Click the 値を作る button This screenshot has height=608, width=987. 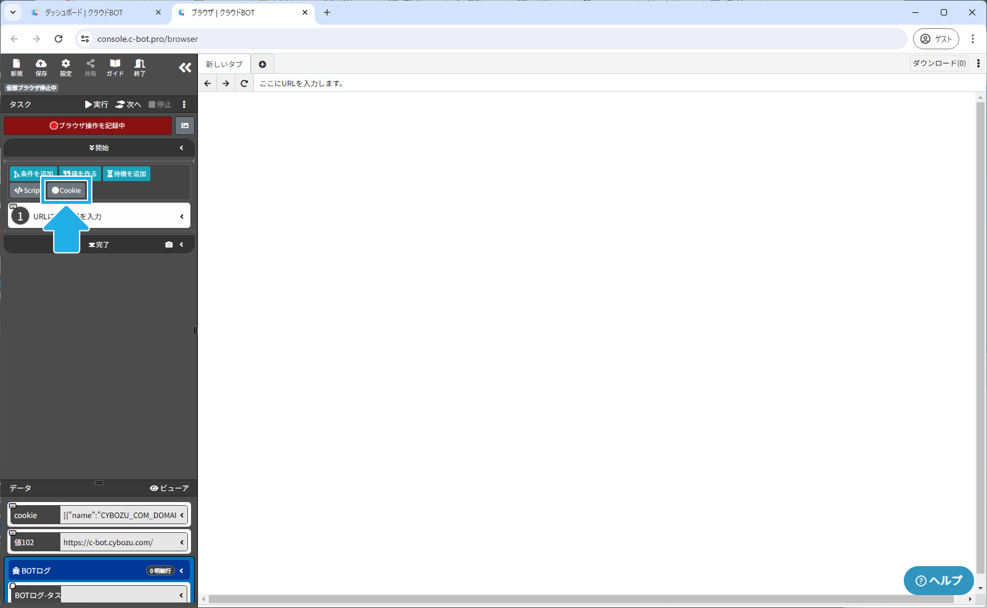[80, 174]
